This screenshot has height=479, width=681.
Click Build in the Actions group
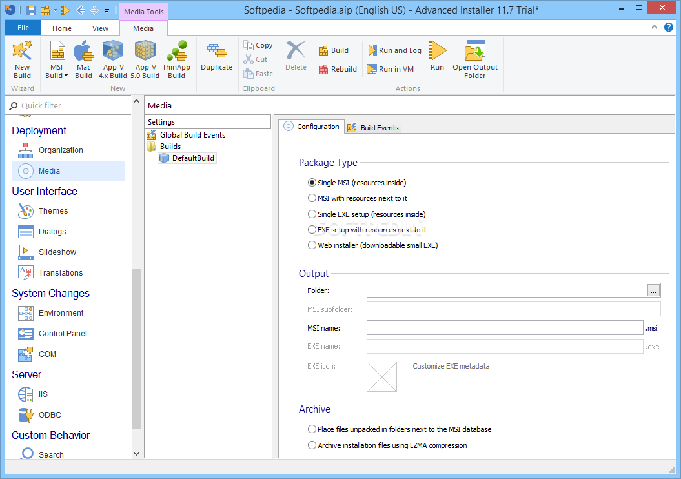tap(334, 50)
